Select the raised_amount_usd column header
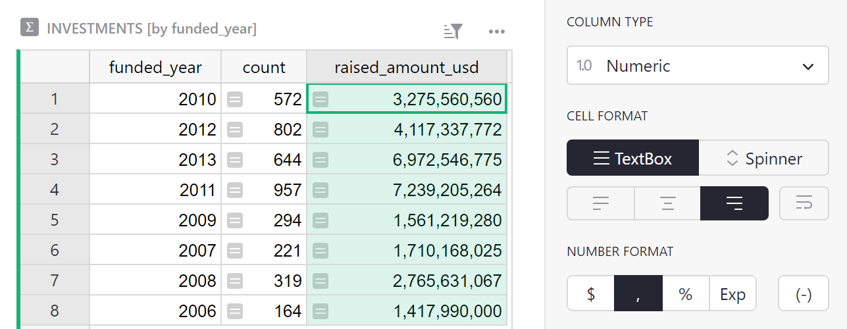 (x=406, y=67)
